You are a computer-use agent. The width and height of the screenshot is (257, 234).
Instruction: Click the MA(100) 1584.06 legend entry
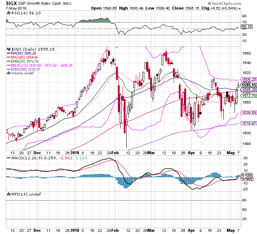pos(22,57)
